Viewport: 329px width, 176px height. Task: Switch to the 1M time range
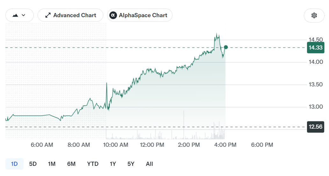pos(52,164)
